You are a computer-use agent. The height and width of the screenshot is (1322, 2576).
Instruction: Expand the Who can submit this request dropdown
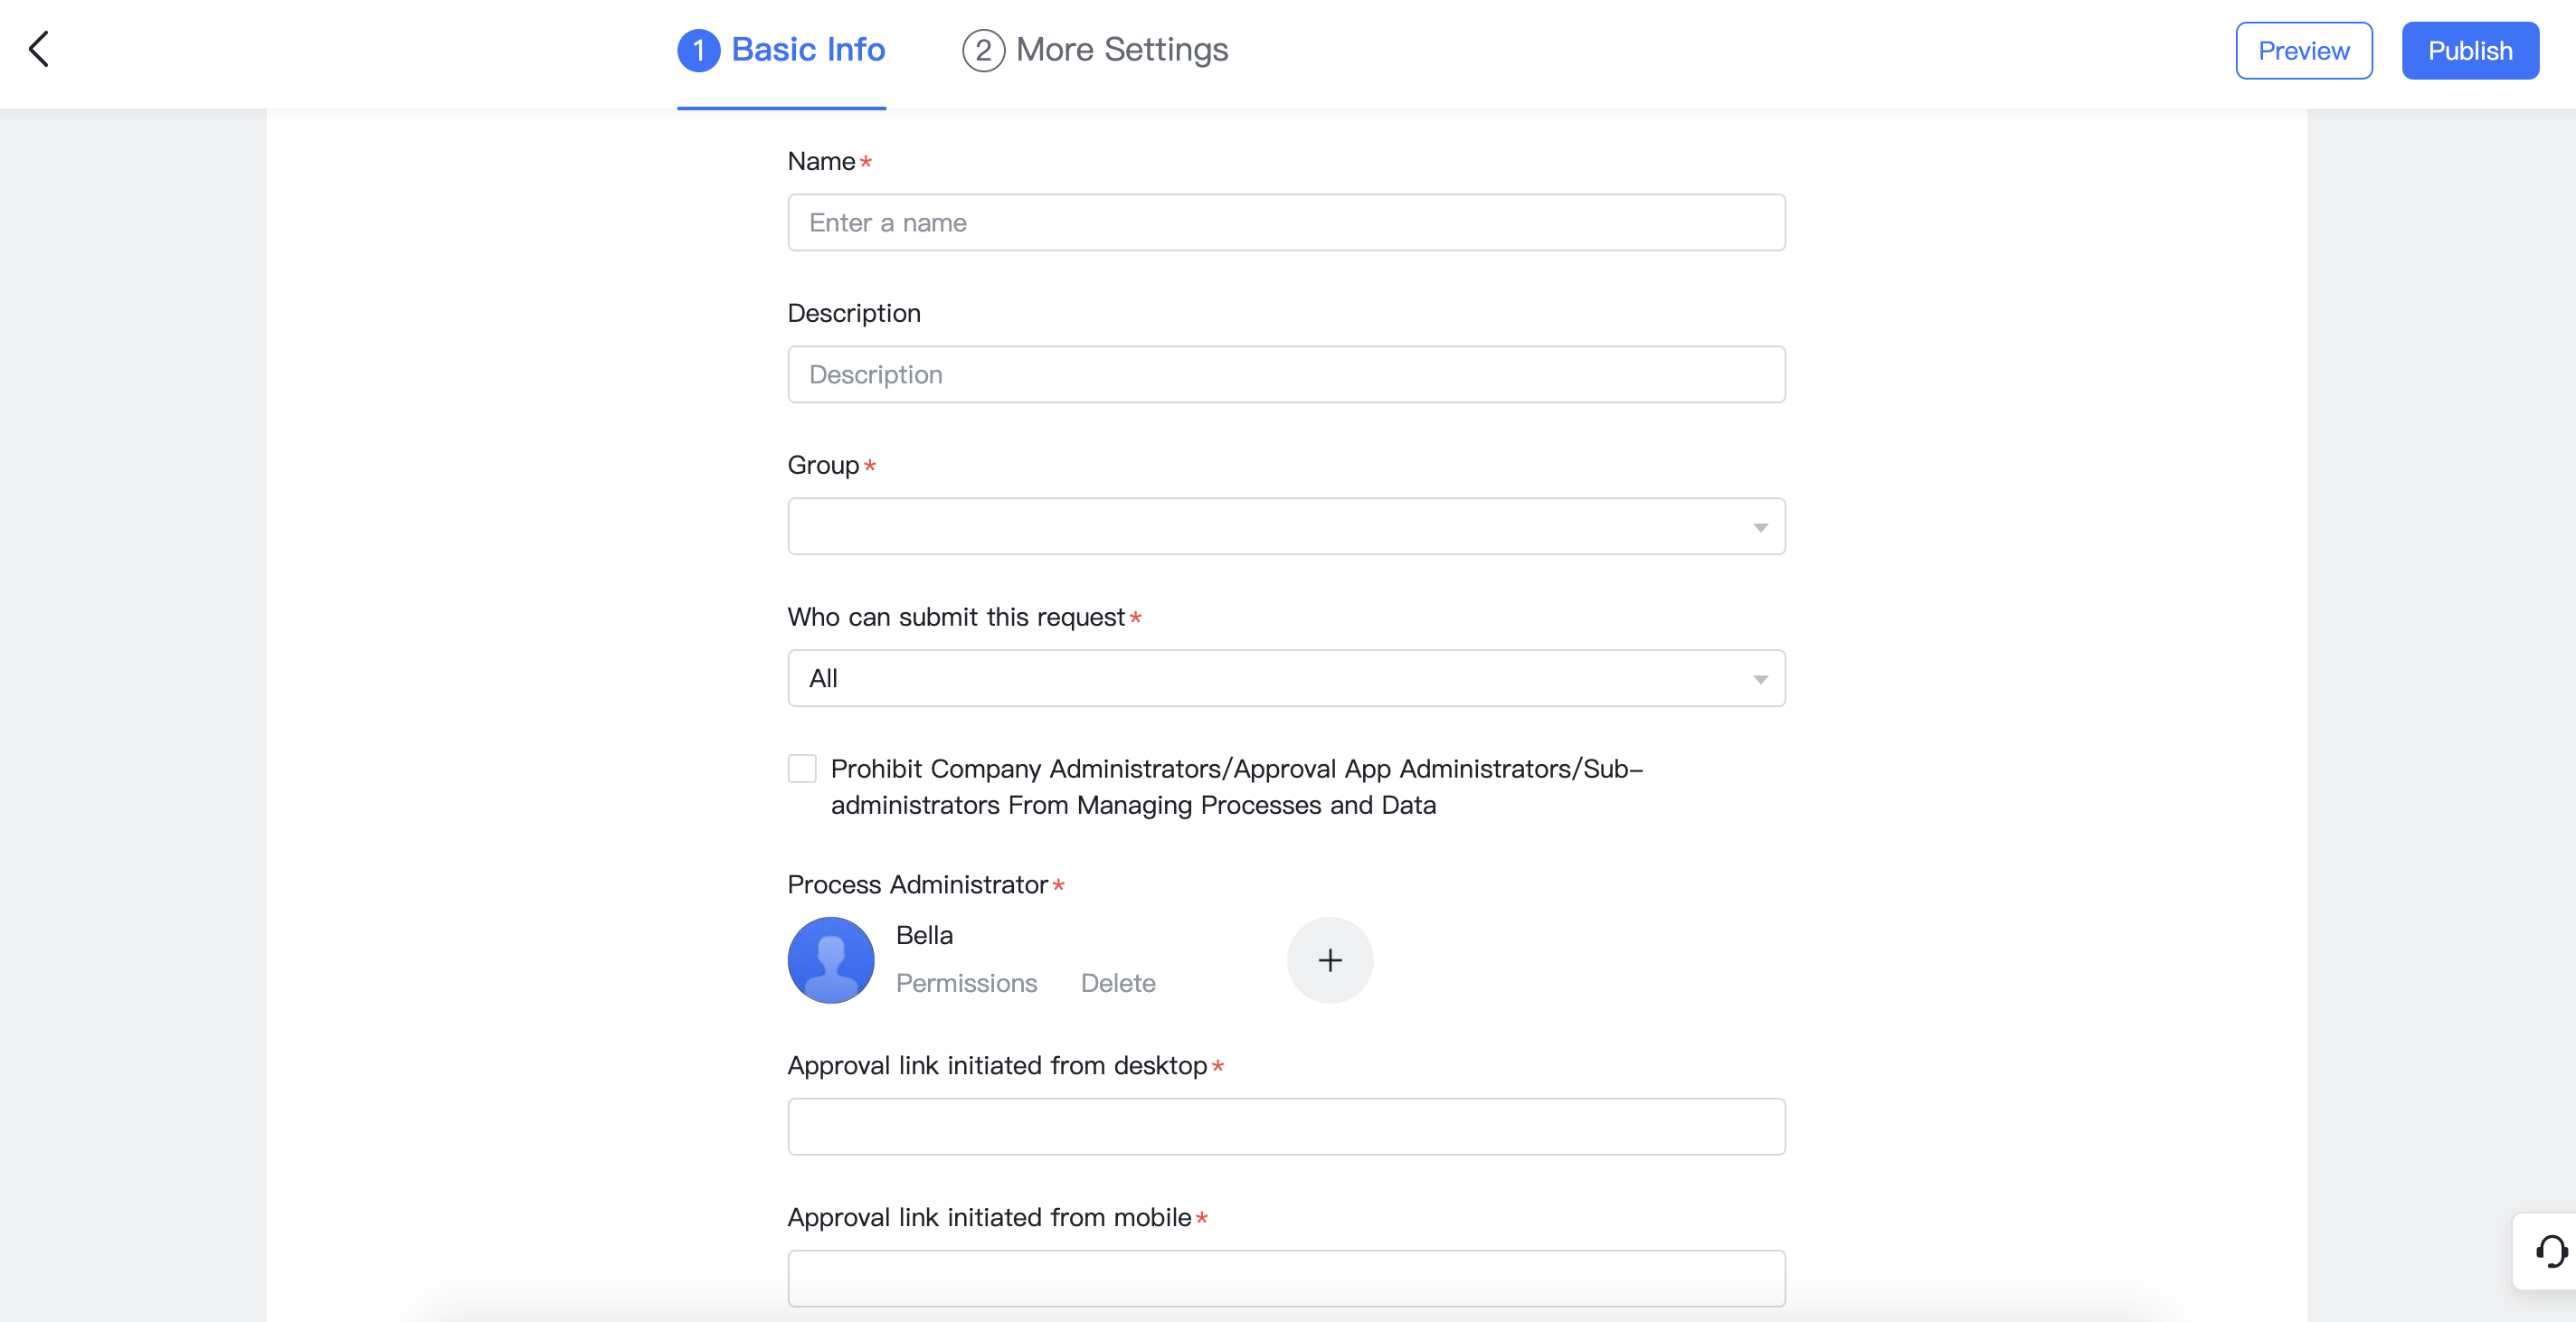[1286, 678]
